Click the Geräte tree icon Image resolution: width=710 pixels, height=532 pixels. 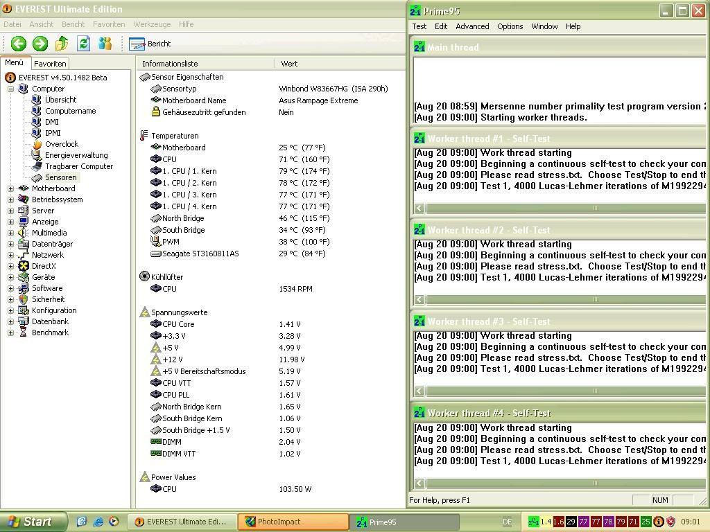coord(24,277)
